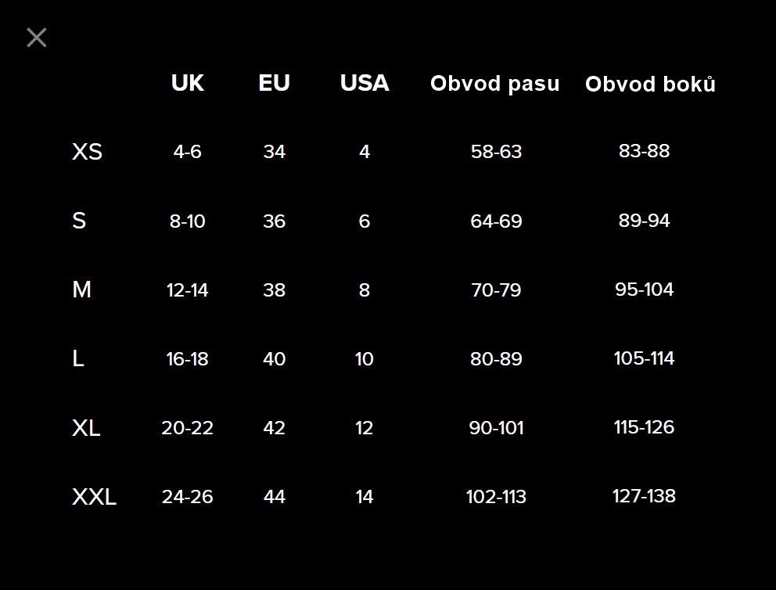This screenshot has height=590, width=776.
Task: Click the EU column header
Action: [x=274, y=83]
